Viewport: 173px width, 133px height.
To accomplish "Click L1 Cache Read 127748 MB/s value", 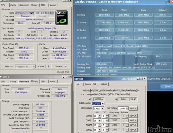I will pyautogui.click(x=104, y=22).
